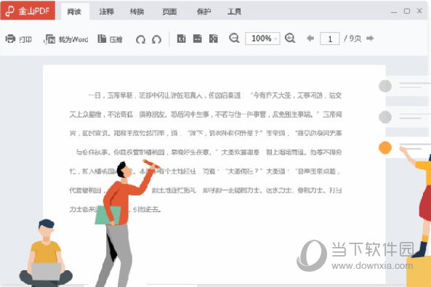
Task: Zoom in with the plus magnifier
Action: (x=290, y=39)
